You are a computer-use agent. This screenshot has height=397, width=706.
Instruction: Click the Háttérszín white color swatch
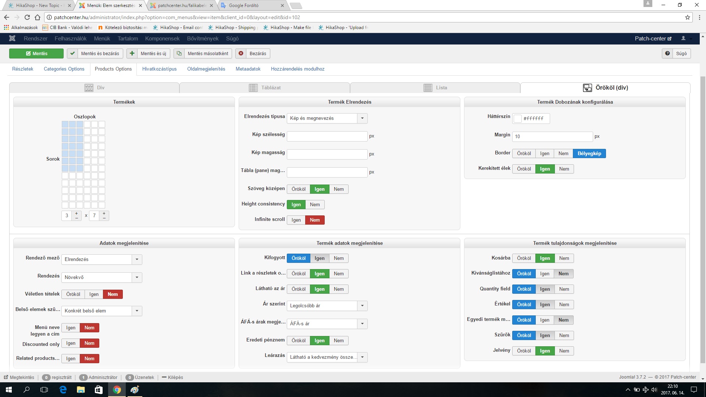coord(518,118)
